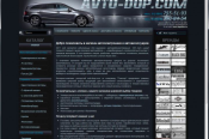Click the page's vertical scrollbar at the right edge
Viewport: 209px width, 139px height.
pyautogui.click(x=207, y=69)
